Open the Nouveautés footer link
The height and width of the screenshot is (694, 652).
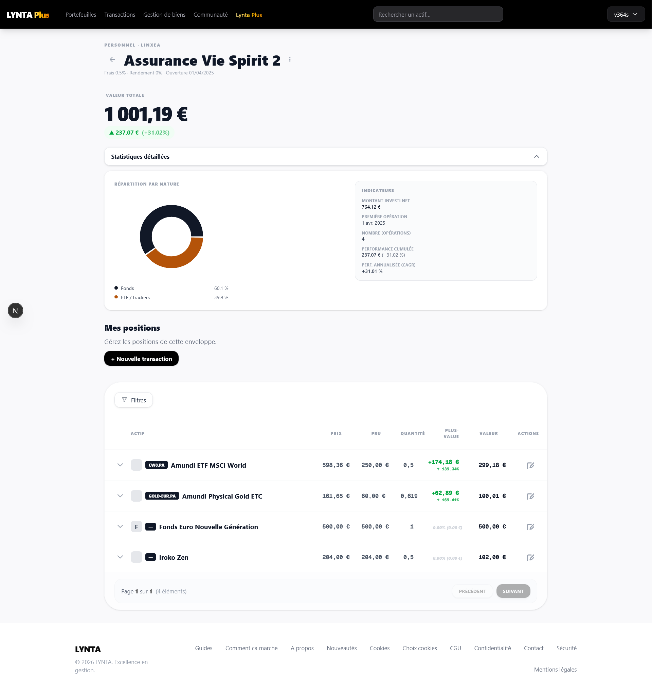[342, 648]
